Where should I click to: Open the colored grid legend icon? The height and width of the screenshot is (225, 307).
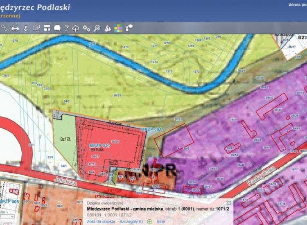118,28
